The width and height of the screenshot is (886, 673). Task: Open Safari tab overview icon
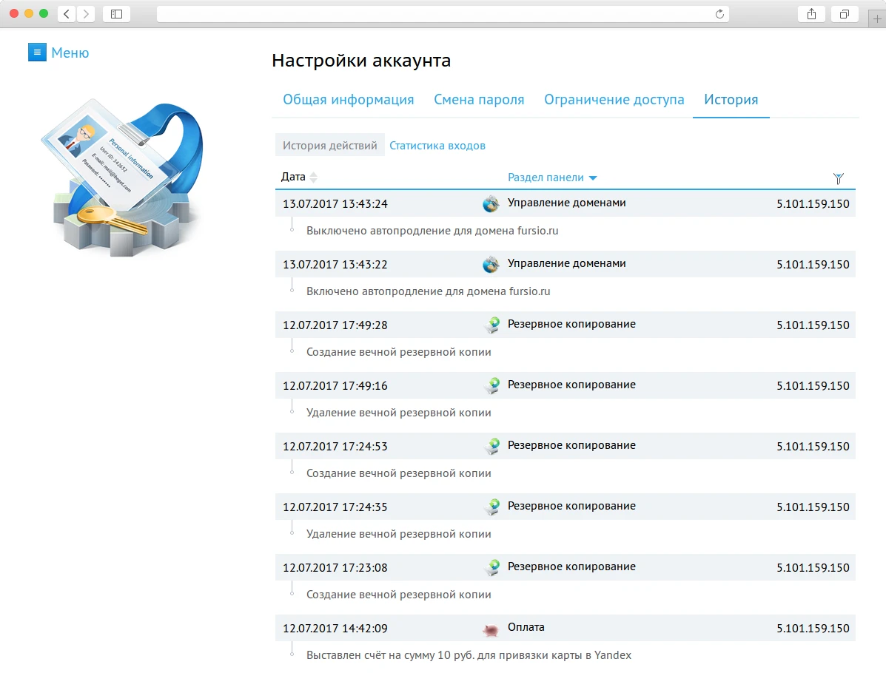tap(844, 14)
